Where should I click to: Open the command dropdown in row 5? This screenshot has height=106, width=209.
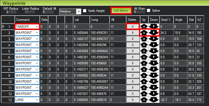(37, 51)
